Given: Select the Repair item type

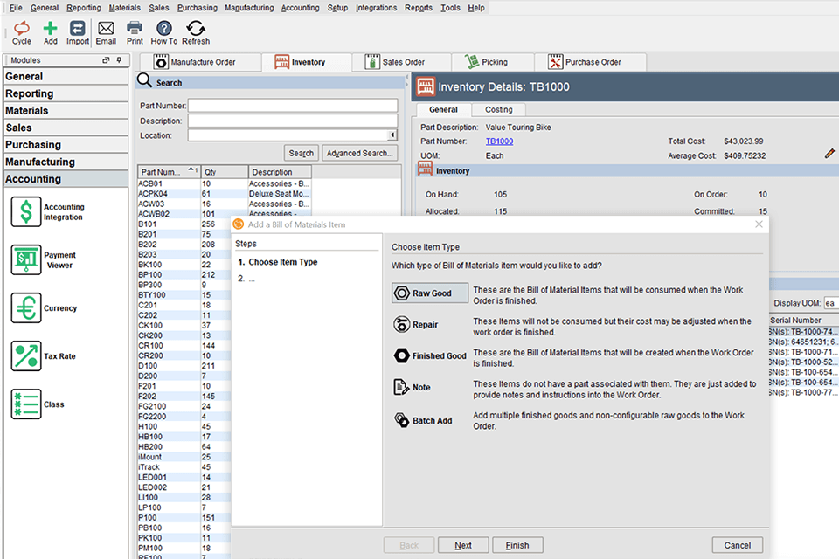Looking at the screenshot, I should [x=416, y=324].
